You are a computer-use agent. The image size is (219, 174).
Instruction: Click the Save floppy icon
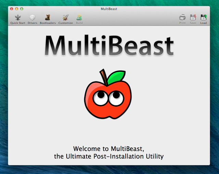tap(193, 18)
